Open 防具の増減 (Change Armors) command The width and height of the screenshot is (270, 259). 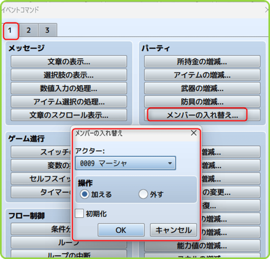coord(202,102)
